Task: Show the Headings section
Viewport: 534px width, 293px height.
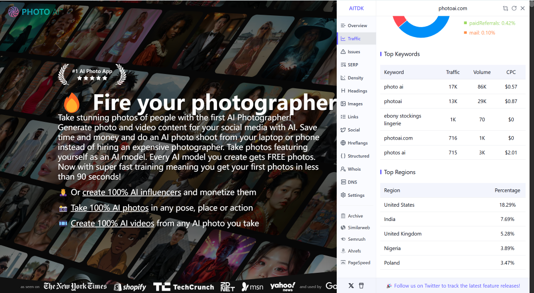Action: coord(356,91)
